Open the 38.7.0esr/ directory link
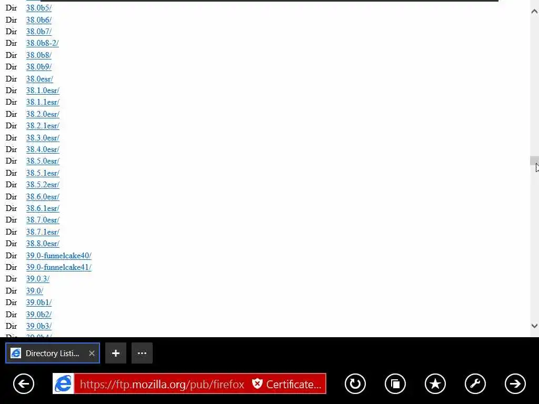This screenshot has width=539, height=404. 43,220
